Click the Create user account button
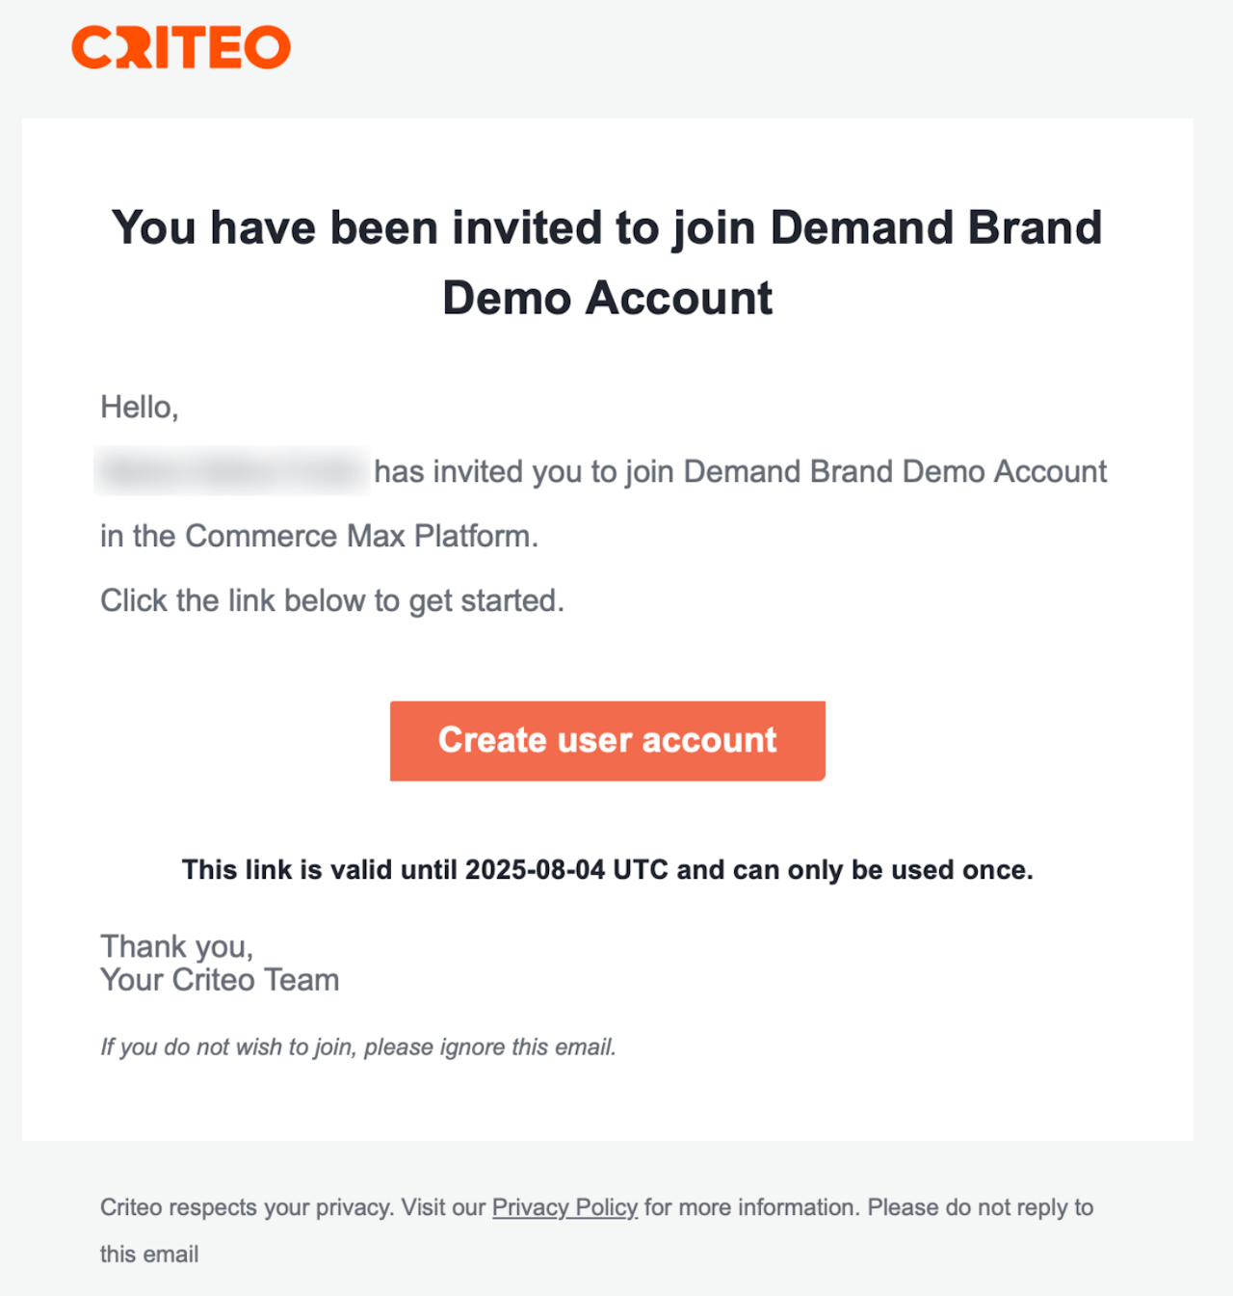 coord(607,740)
